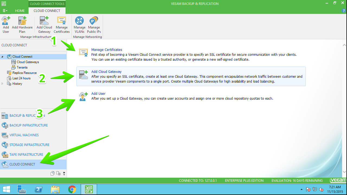
Task: Select Replica Resource tree item
Action: pos(24,73)
